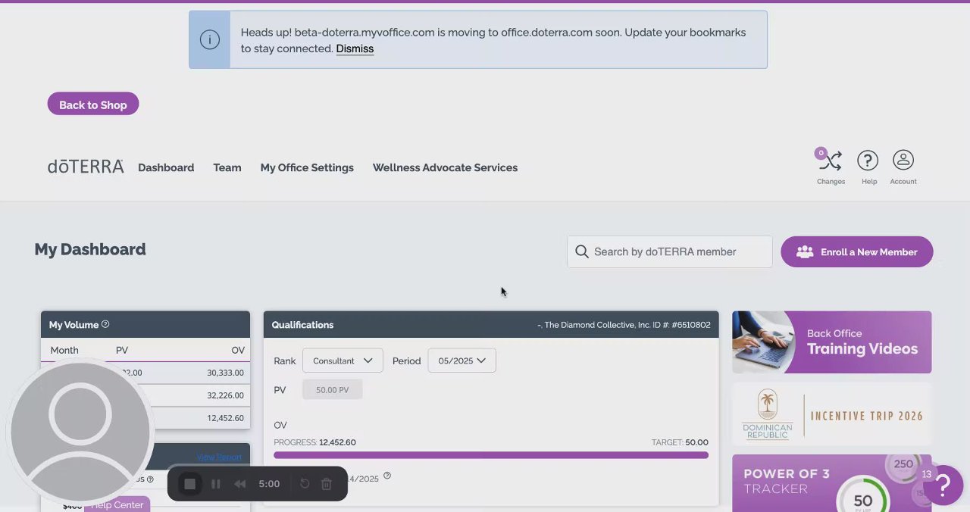Open Wellness Advocate Services menu
Image resolution: width=970 pixels, height=512 pixels.
pos(445,167)
